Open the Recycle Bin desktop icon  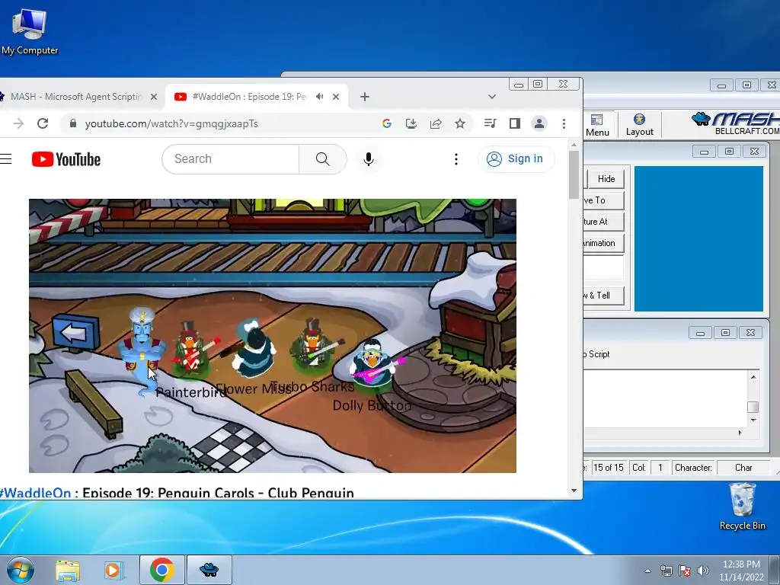point(742,507)
